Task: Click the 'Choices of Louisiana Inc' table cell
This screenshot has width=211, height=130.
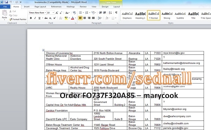Action: click(x=68, y=53)
